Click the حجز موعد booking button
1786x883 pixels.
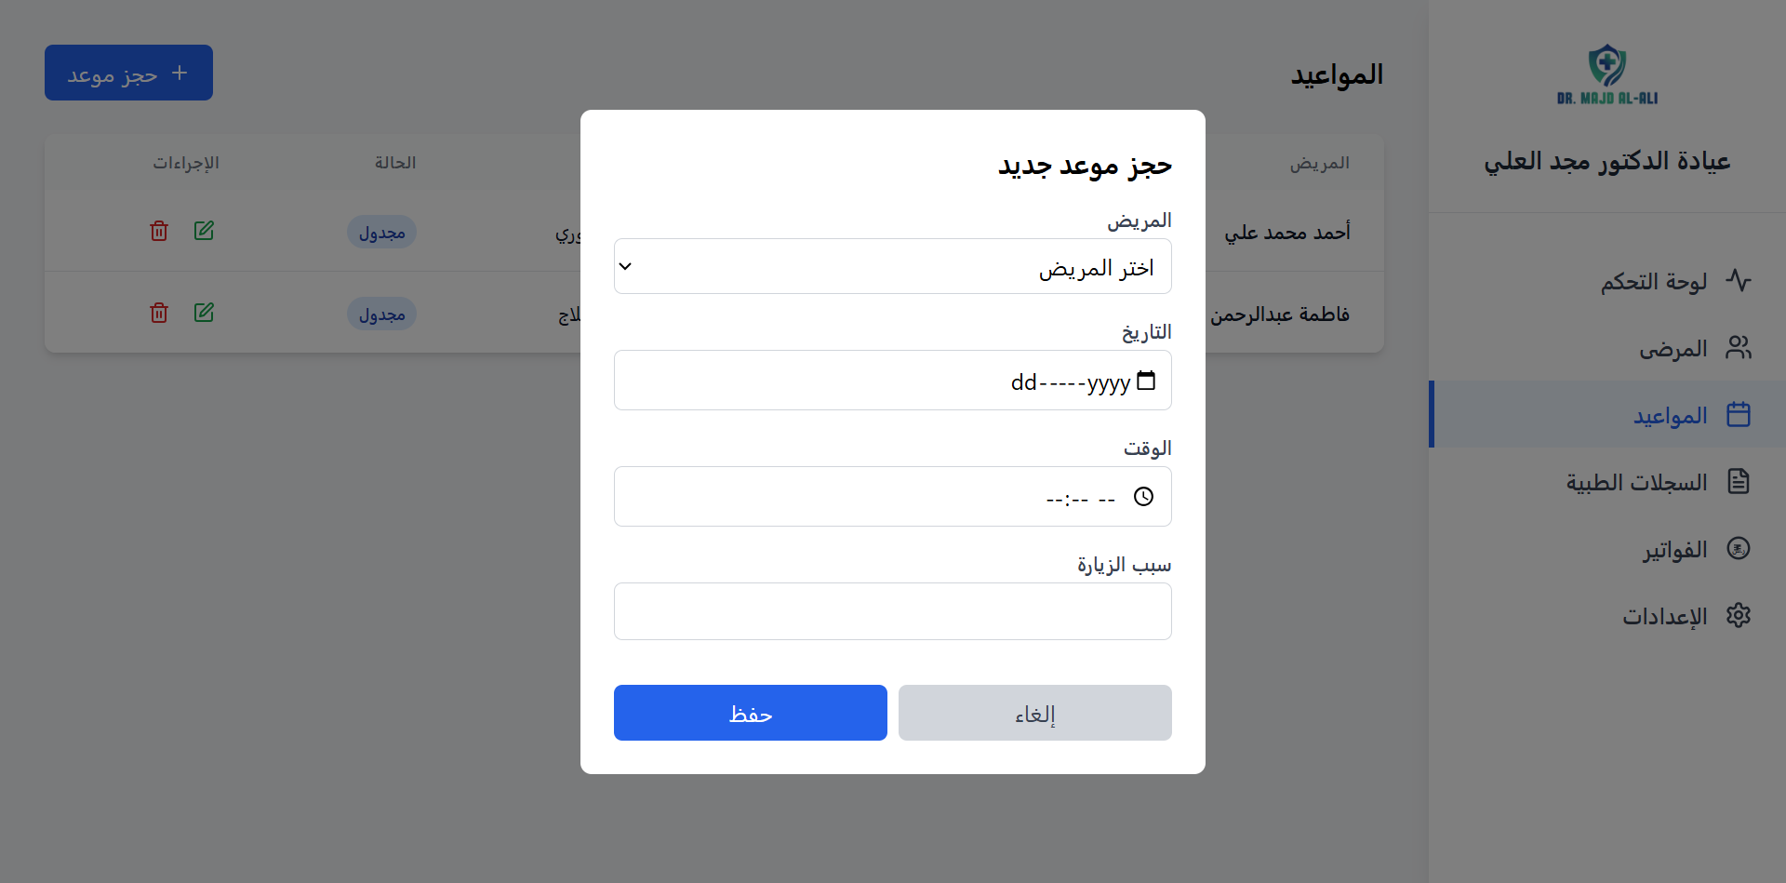(x=128, y=73)
